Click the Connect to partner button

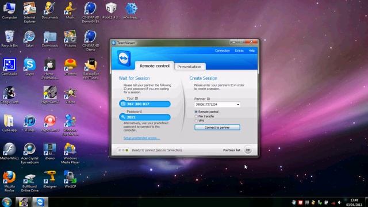pyautogui.click(x=217, y=128)
